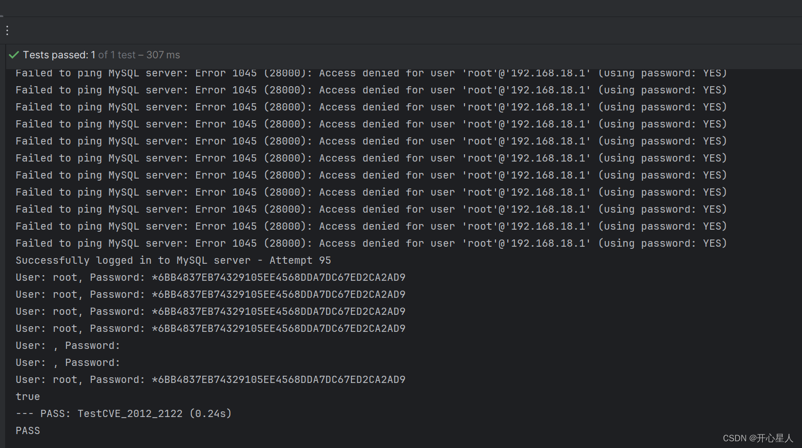The width and height of the screenshot is (802, 448).
Task: Click the second 'User: , Password:' empty line just above the last root line
Action: [68, 363]
